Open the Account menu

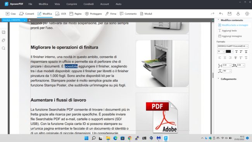click(x=105, y=4)
